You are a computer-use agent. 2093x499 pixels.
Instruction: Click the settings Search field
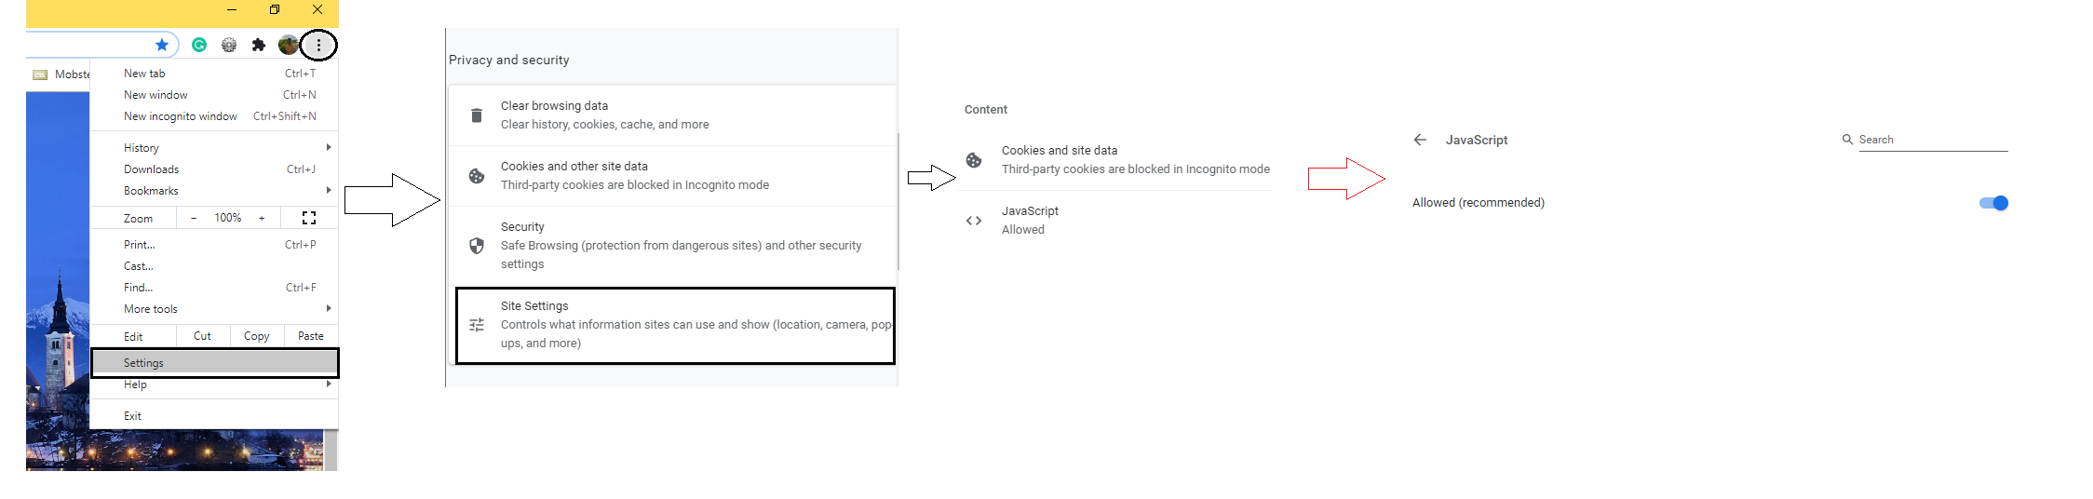(1932, 140)
